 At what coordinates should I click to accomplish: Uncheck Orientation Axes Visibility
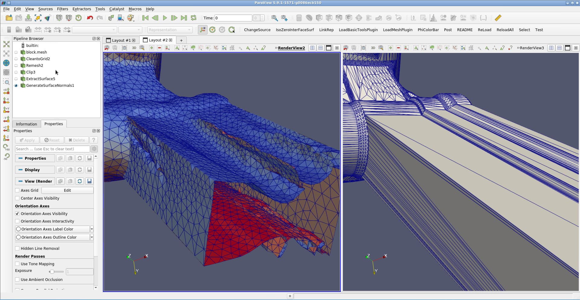(18, 214)
